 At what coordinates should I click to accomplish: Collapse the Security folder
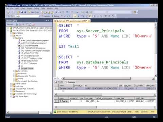(11, 36)
